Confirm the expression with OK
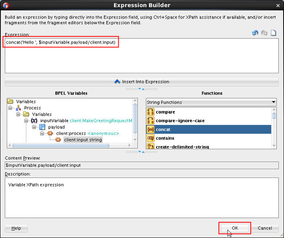Image resolution: width=284 pixels, height=238 pixels. click(x=235, y=228)
